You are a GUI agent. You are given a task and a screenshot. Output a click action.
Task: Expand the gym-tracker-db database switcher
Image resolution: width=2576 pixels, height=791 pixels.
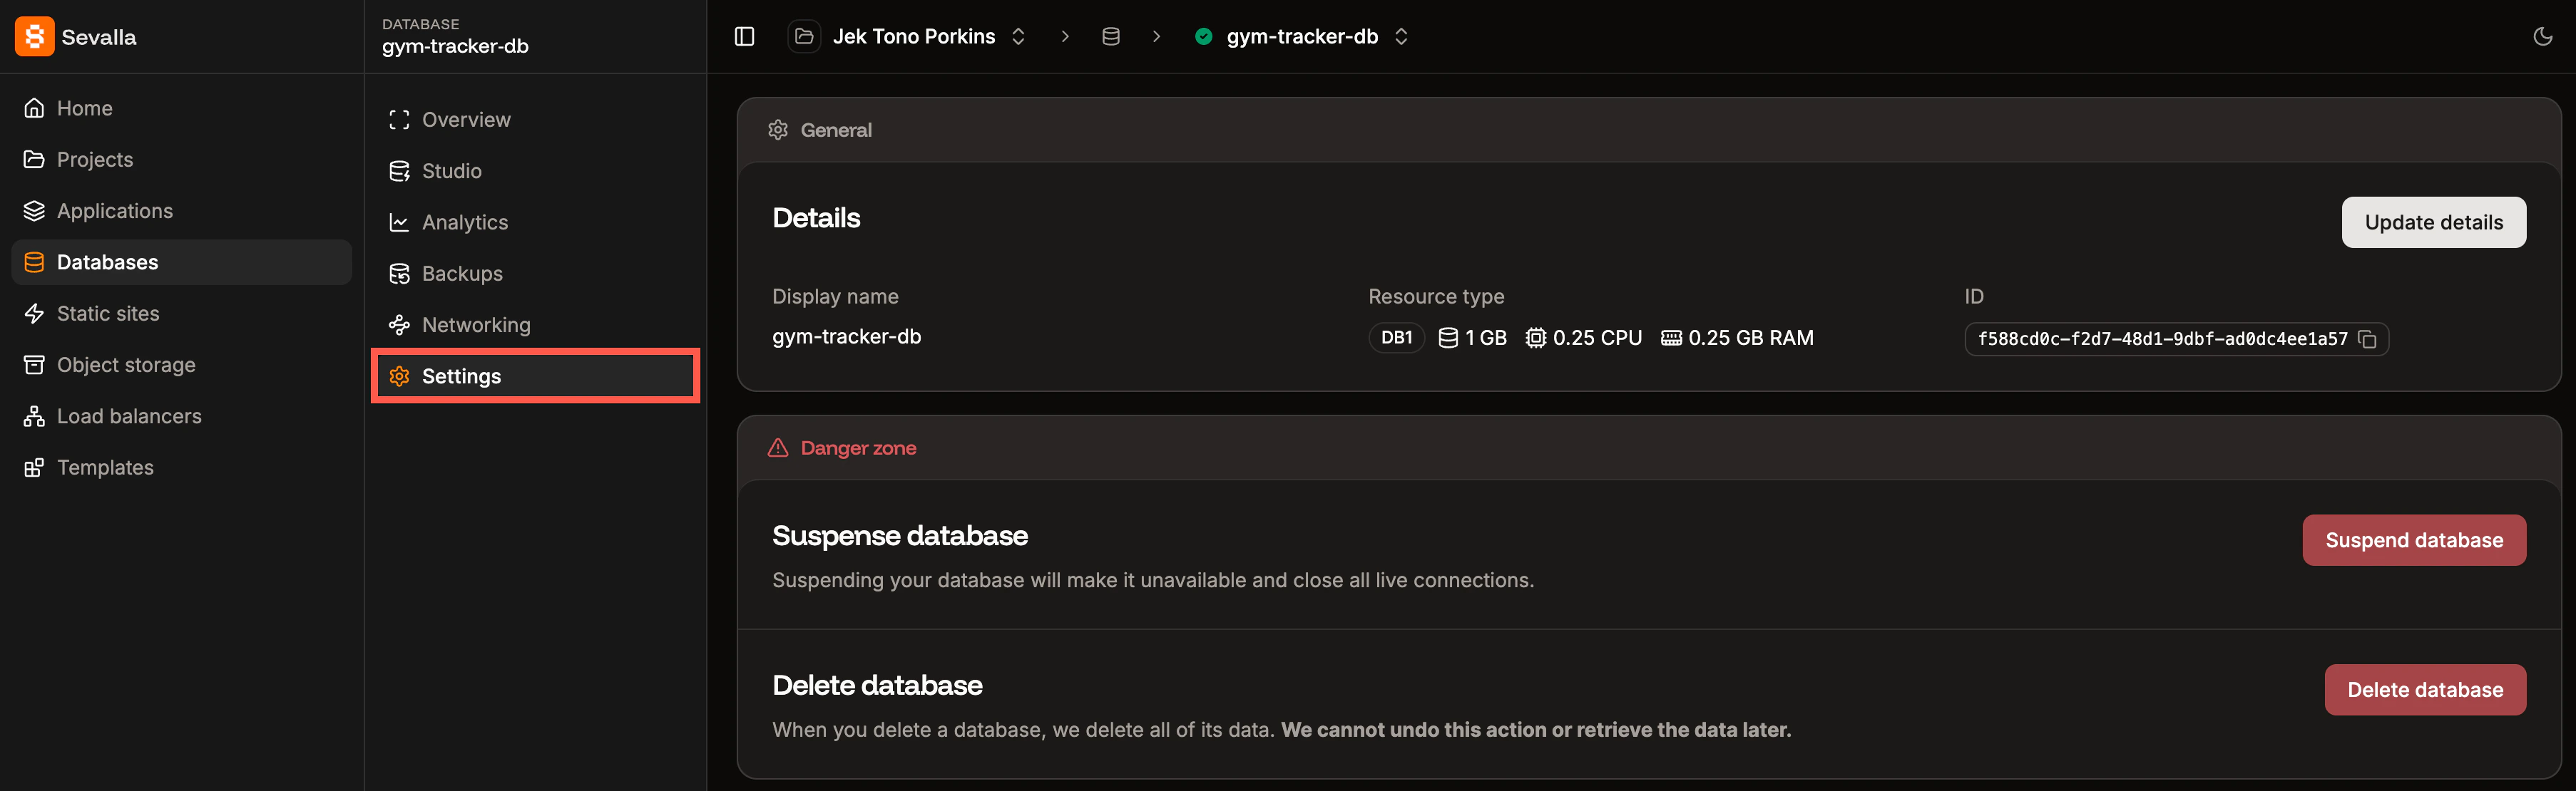pos(1401,37)
